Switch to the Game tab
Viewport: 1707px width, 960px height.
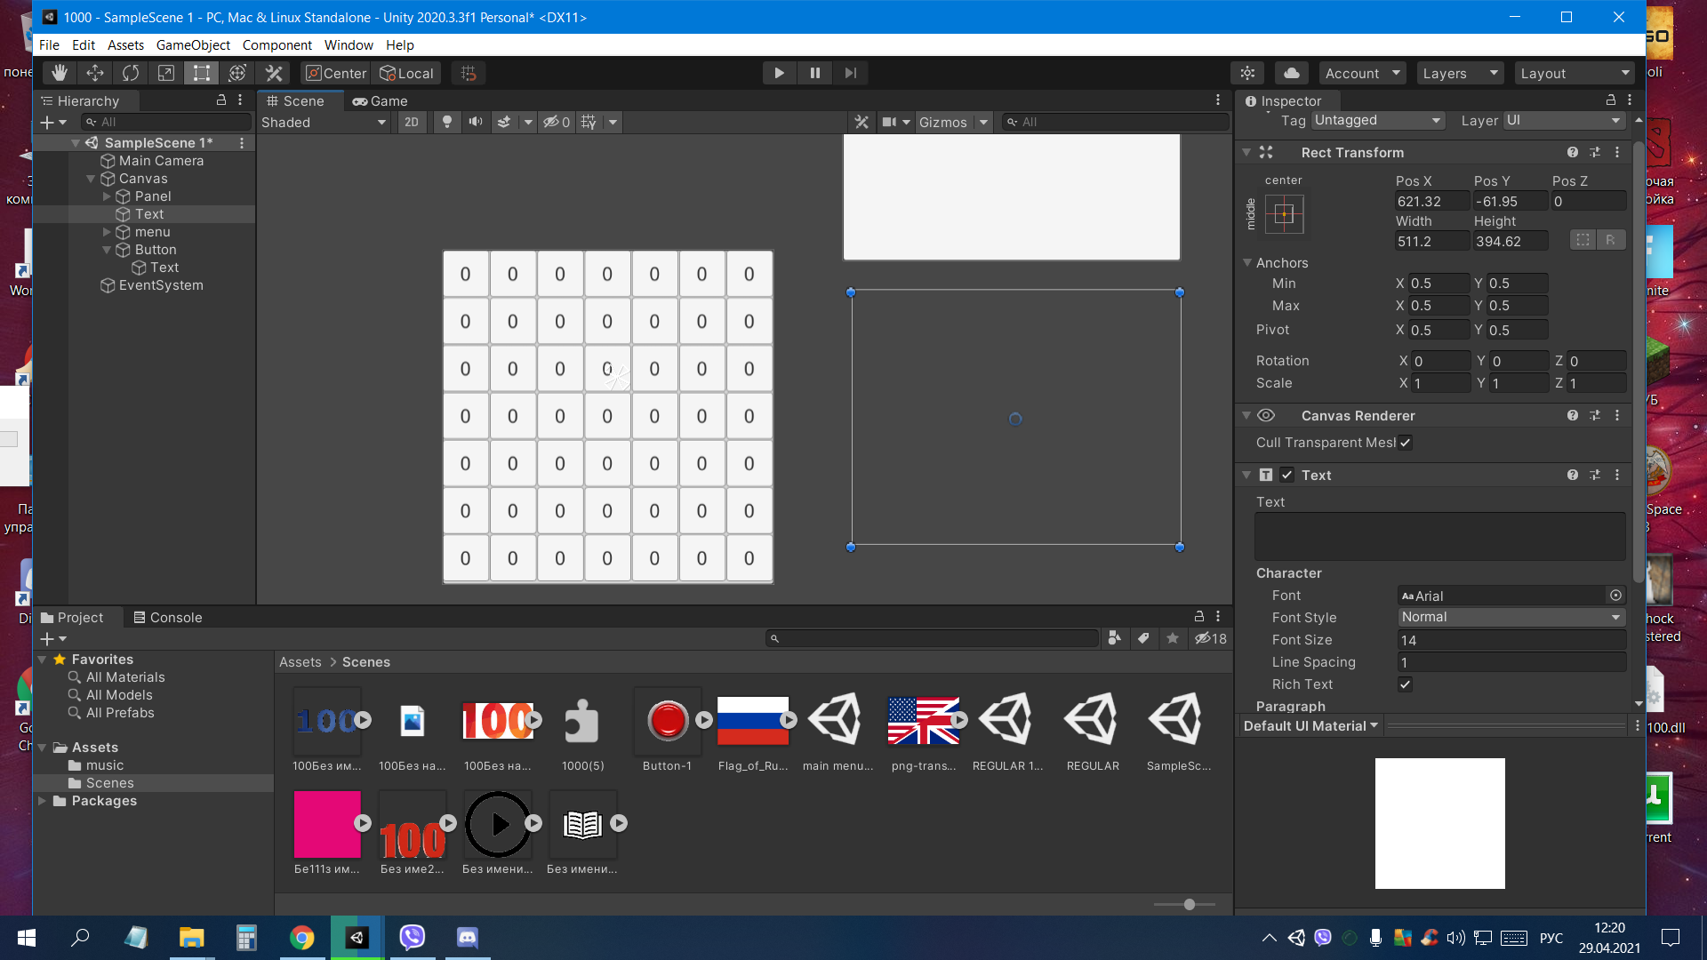381,101
